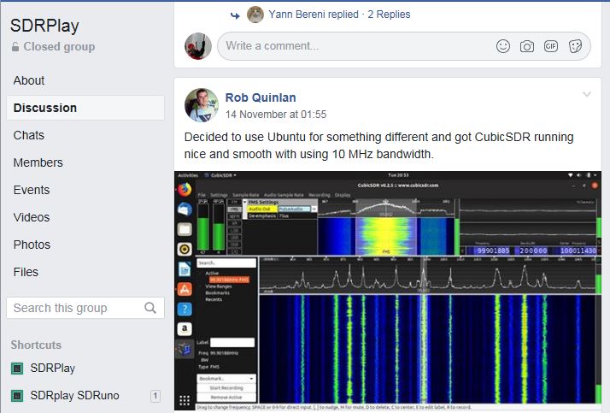This screenshot has width=610, height=413.
Task: Open the post options chevron on Rob's post
Action: point(587,94)
